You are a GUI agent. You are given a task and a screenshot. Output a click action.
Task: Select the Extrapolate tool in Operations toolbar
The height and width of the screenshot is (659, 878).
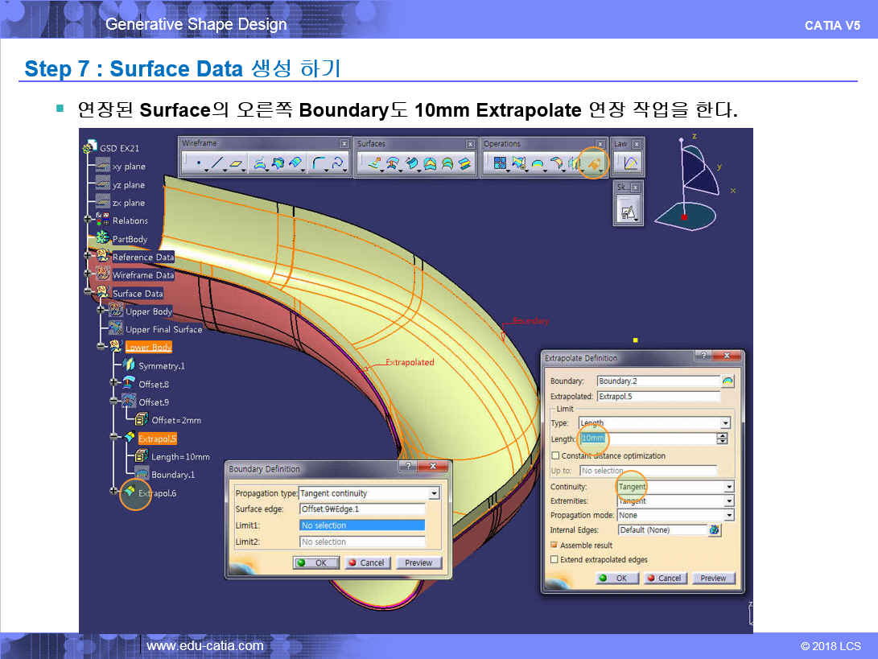pos(592,163)
